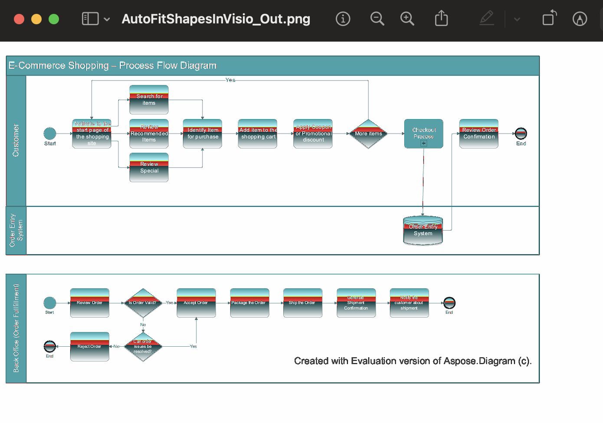Expand the Checkout Process subprocess plus marker
603x423 pixels.
click(423, 143)
